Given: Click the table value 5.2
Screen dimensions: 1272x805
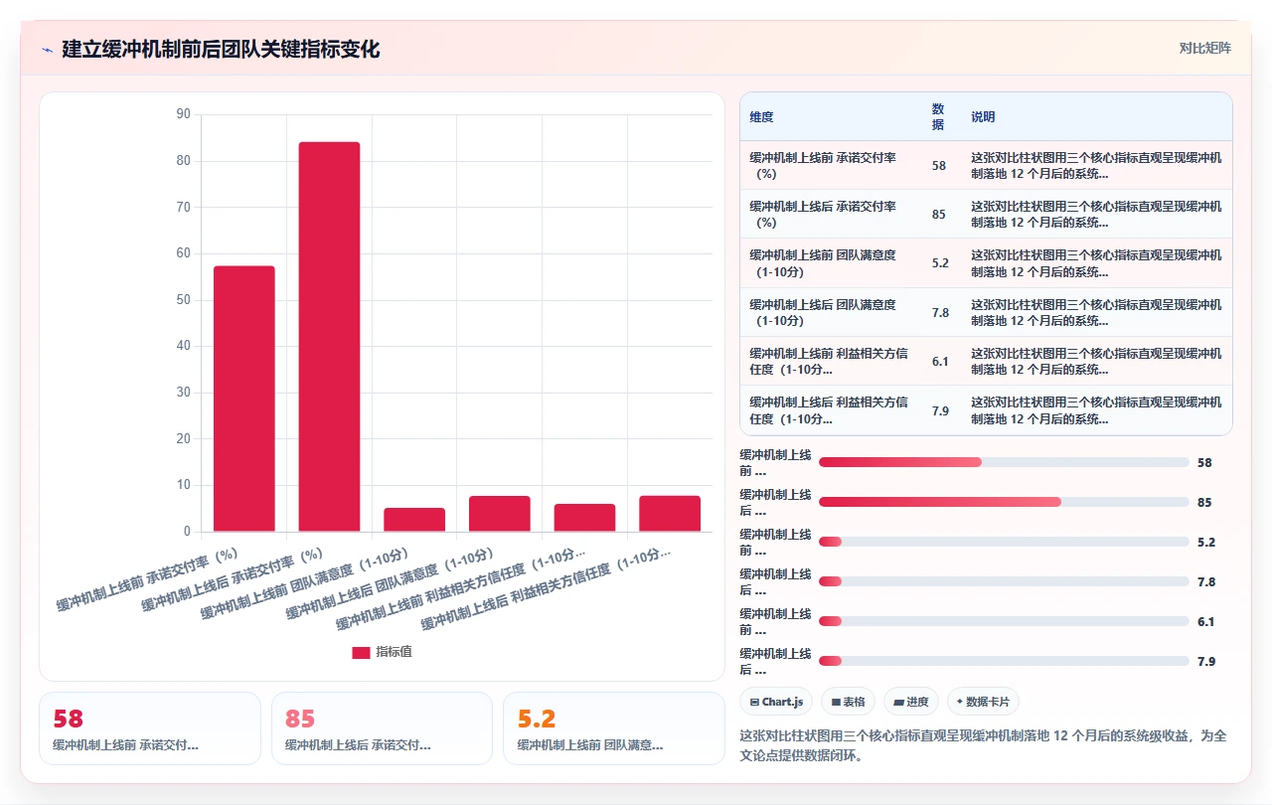Looking at the screenshot, I should (x=940, y=263).
